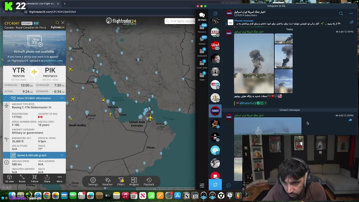Click Telegram refresh arrows tab icon
This screenshot has height=202, width=359.
click(x=215, y=185)
